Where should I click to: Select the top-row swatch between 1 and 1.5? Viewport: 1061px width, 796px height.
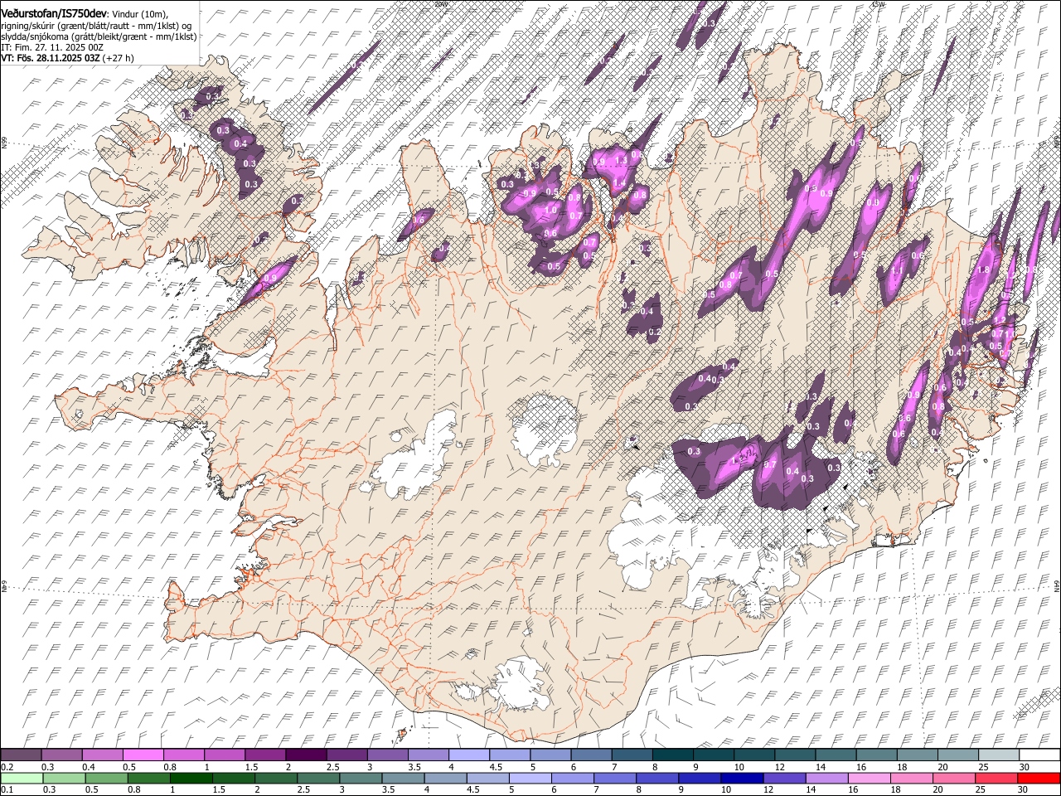tap(225, 755)
